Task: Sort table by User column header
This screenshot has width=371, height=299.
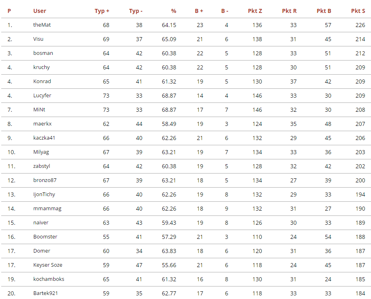Action: point(39,11)
